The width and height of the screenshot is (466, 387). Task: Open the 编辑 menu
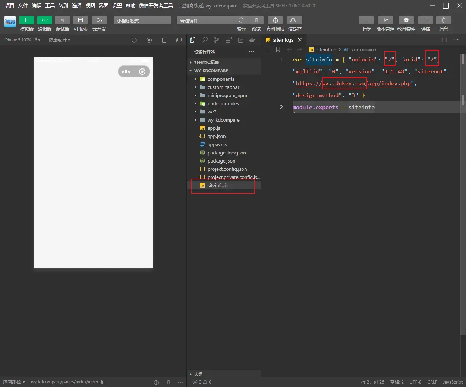[36, 6]
